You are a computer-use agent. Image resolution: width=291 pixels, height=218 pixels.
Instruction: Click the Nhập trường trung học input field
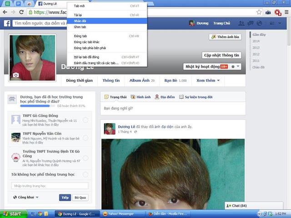(50, 186)
